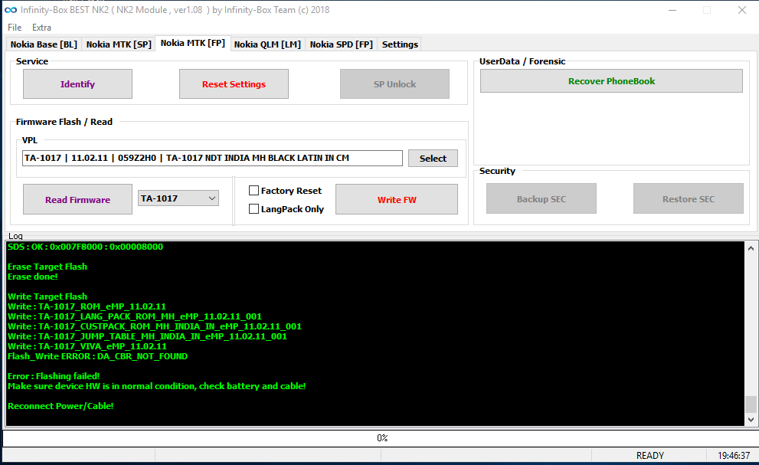Switch to Nokia MTK [SP] tab
Image resolution: width=759 pixels, height=465 pixels.
(x=119, y=44)
